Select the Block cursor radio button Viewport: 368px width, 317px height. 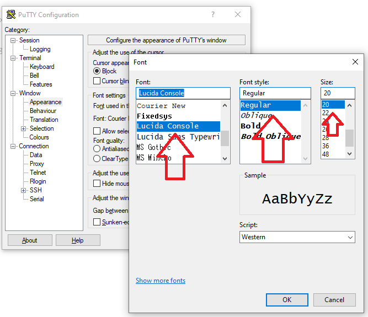97,71
